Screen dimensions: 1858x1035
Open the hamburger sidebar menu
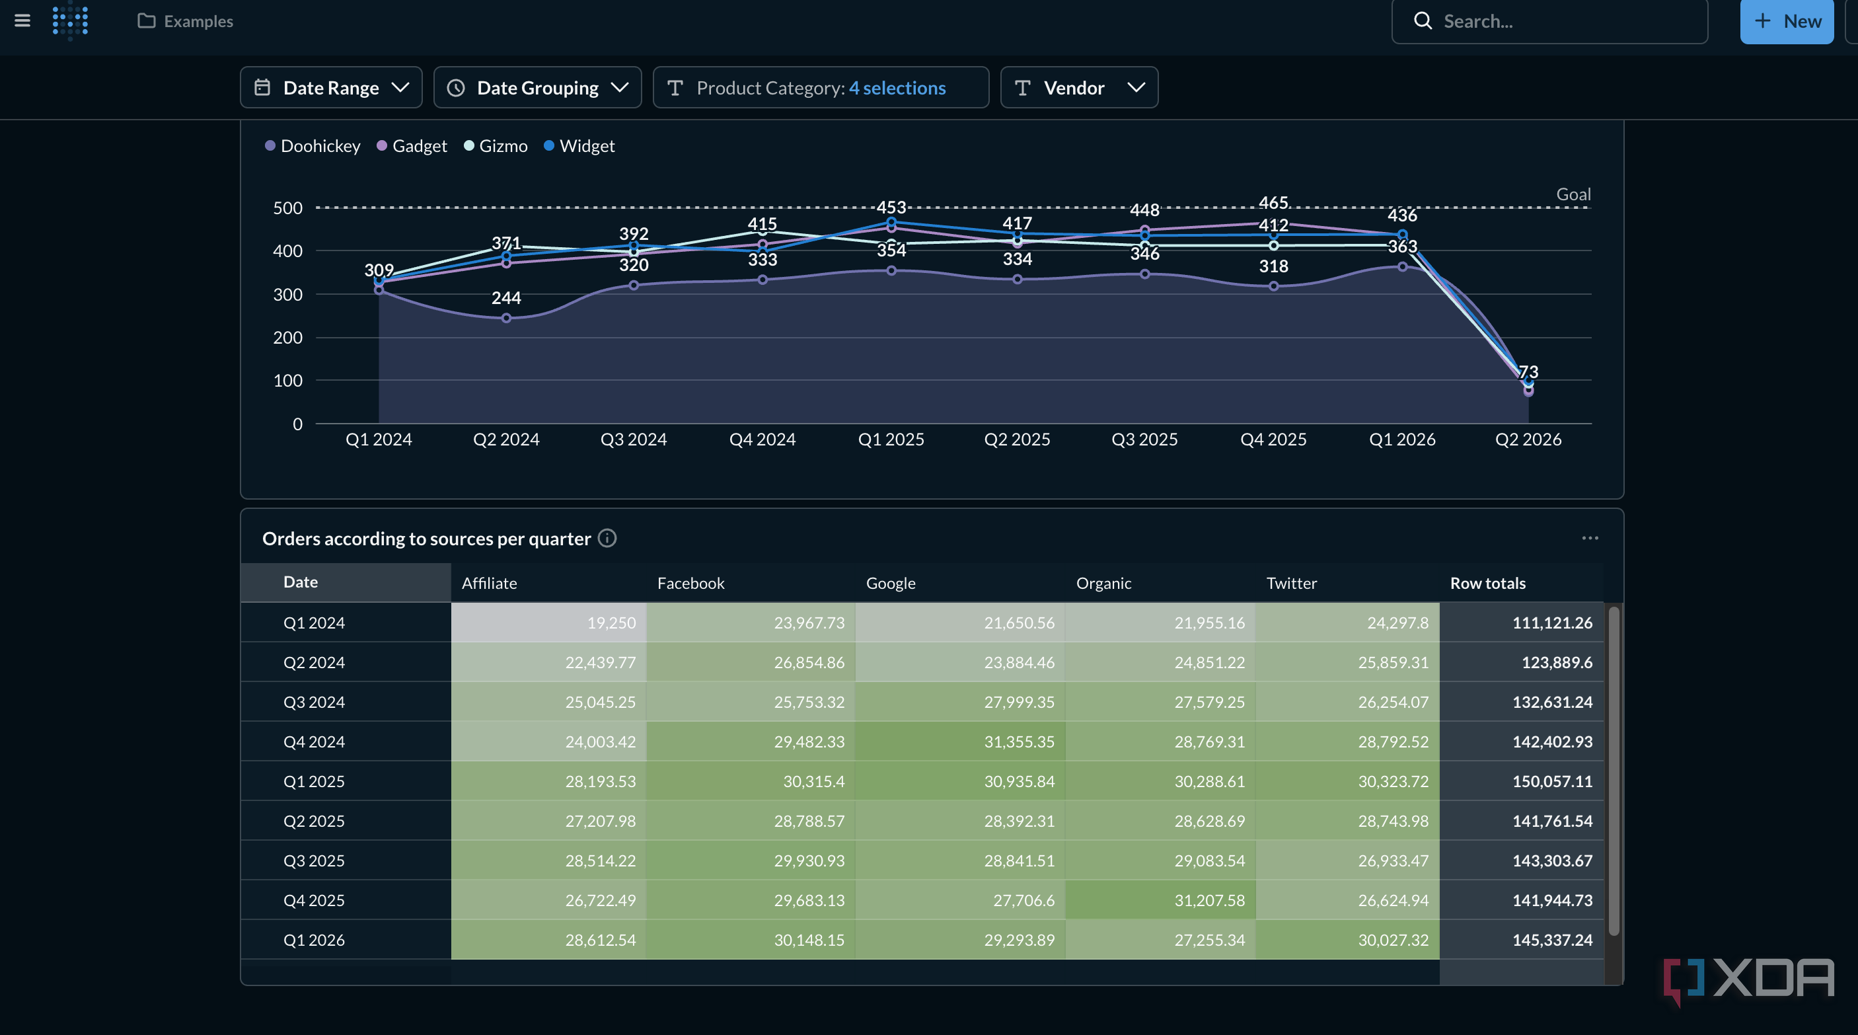coord(22,21)
